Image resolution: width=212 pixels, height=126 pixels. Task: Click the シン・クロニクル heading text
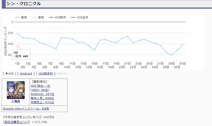tap(24, 4)
